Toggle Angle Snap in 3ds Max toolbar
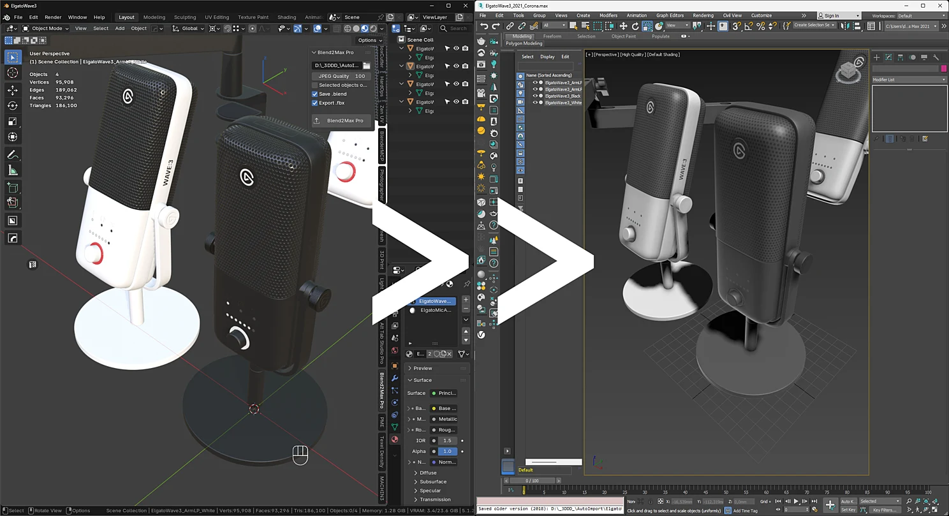This screenshot has height=516, width=949. point(748,26)
